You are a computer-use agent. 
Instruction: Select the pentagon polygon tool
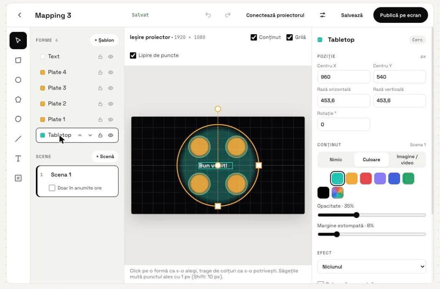pos(18,99)
